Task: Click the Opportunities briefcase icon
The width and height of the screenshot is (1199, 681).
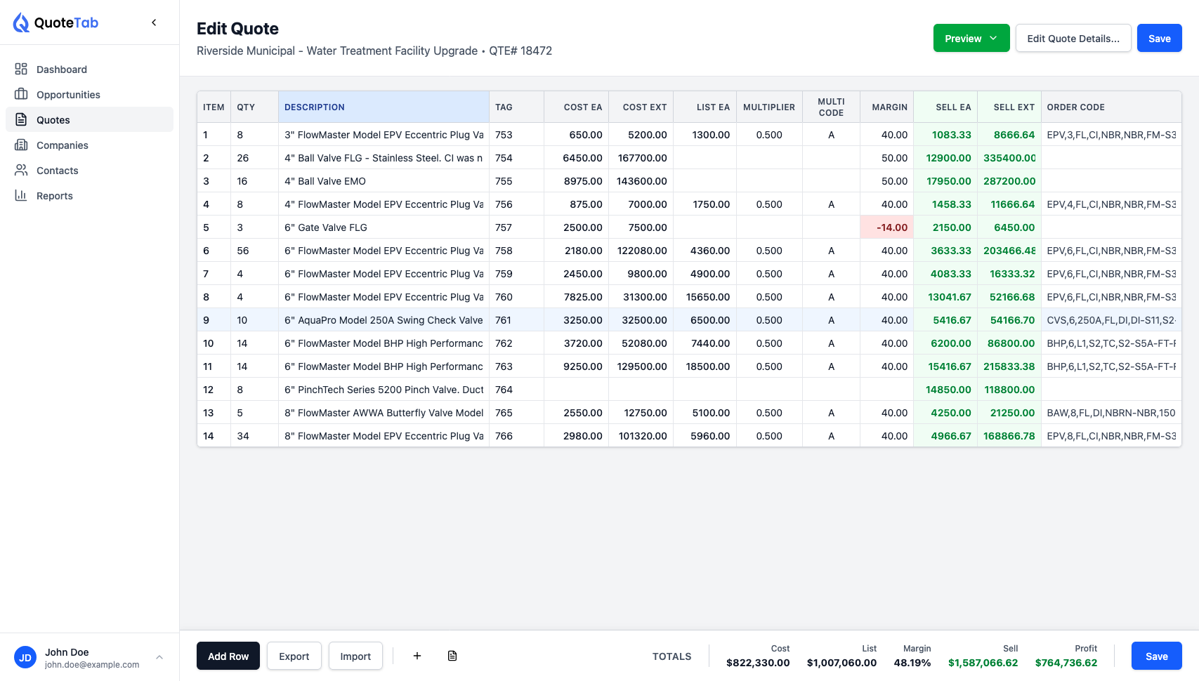Action: tap(21, 94)
